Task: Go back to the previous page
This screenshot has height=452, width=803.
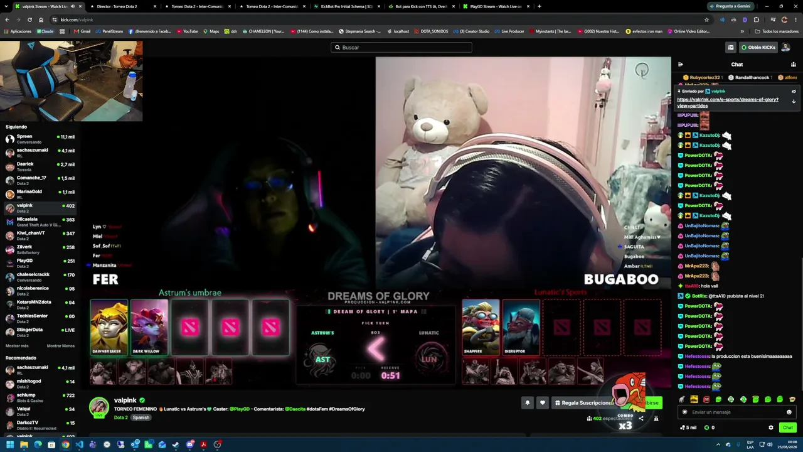Action: 7,19
